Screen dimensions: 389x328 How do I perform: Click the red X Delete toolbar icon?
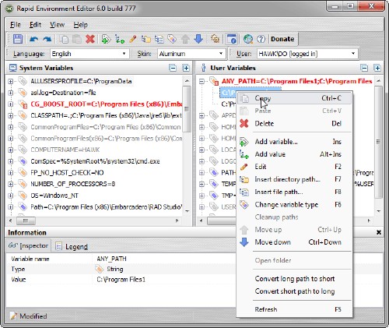tap(90, 39)
